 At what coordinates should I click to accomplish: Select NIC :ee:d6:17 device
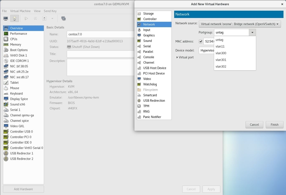23,77
